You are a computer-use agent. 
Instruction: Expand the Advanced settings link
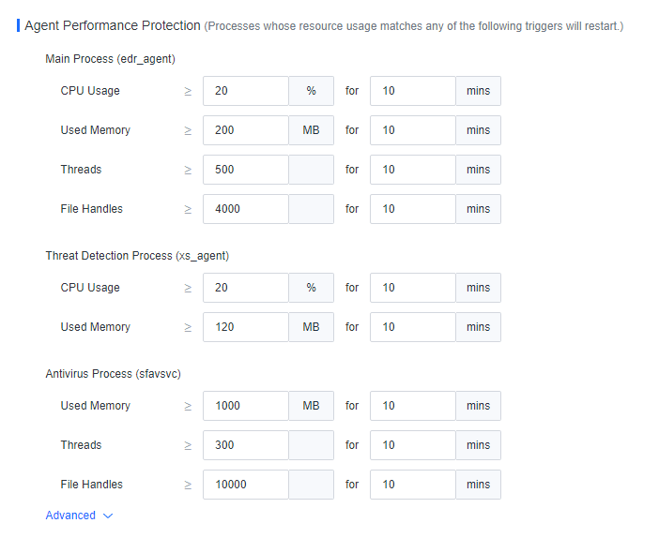pos(71,516)
